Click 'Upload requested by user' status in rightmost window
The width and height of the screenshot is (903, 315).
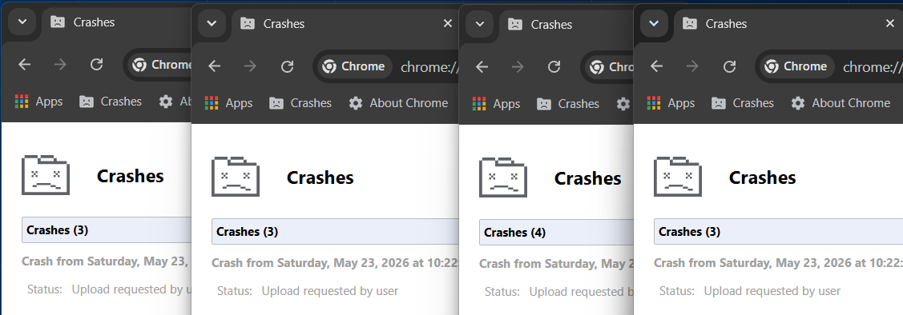(772, 291)
